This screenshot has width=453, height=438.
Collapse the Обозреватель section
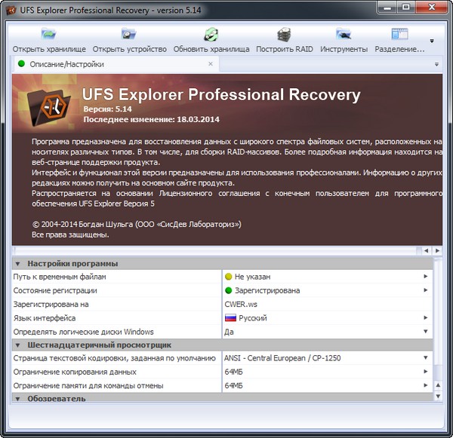17,399
